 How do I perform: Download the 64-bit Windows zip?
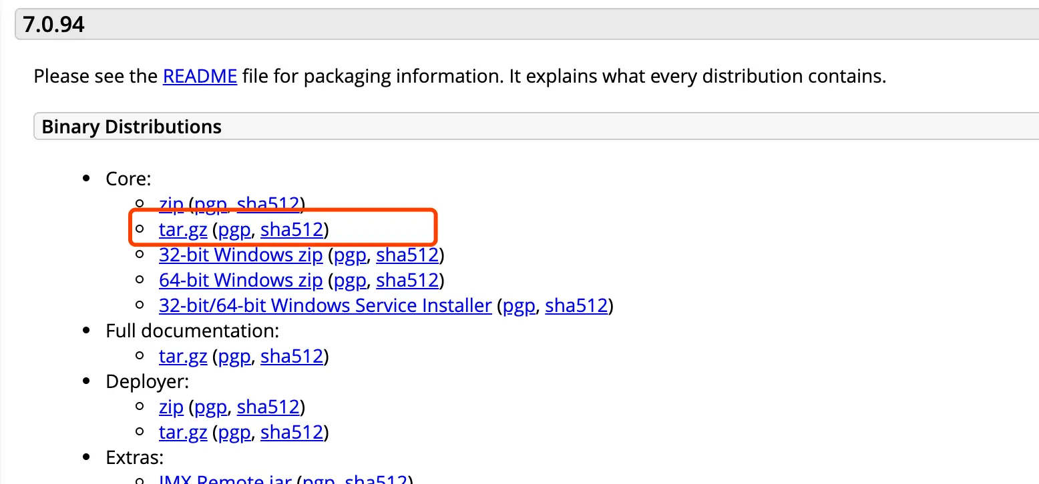coord(240,281)
